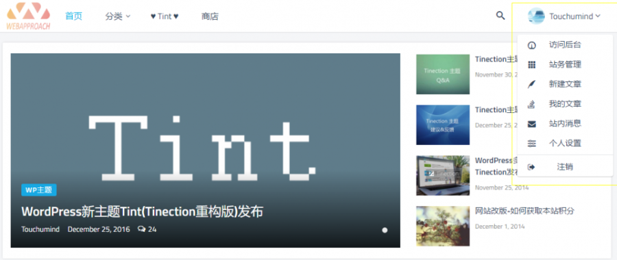Open the ♥ Tint ♥ nav item
The image size is (617, 260).
(165, 16)
